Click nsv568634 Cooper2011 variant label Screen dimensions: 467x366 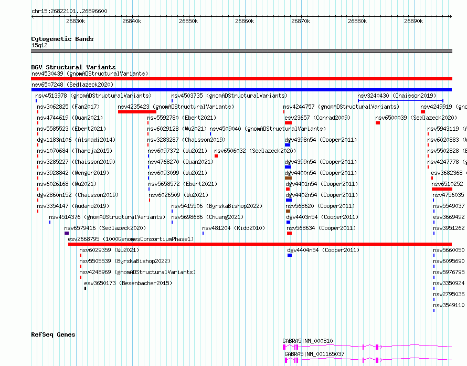tap(321, 228)
